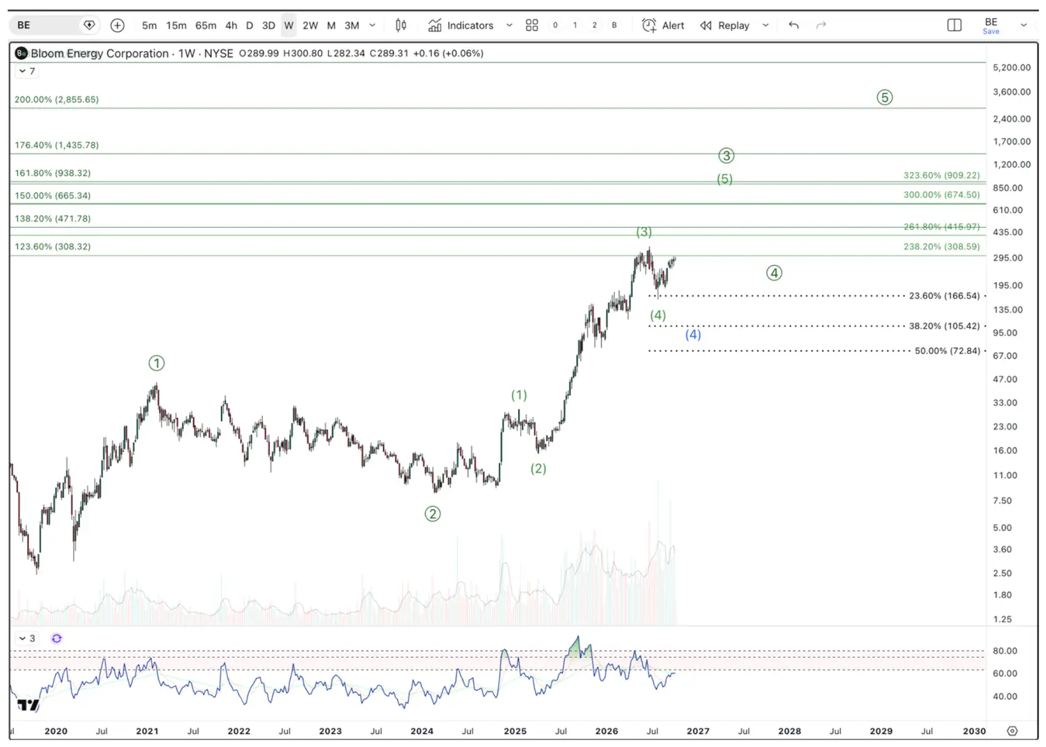
Task: Expand the timeframe dropdown arrow
Action: [372, 26]
